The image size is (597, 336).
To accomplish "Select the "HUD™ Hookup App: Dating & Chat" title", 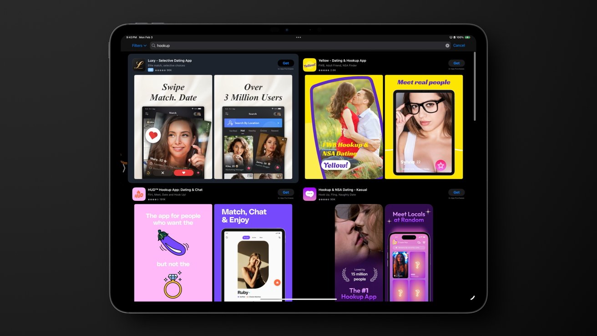I will pyautogui.click(x=175, y=190).
